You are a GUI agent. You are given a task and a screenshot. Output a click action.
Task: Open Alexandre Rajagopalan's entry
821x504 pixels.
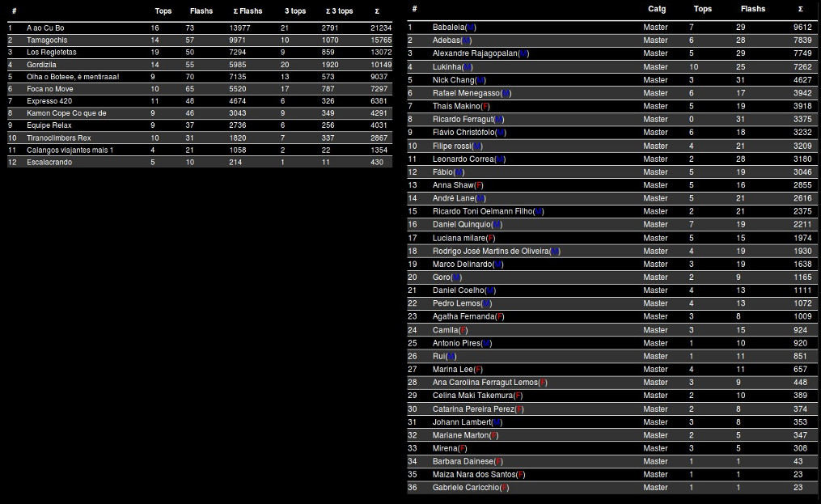pyautogui.click(x=475, y=53)
